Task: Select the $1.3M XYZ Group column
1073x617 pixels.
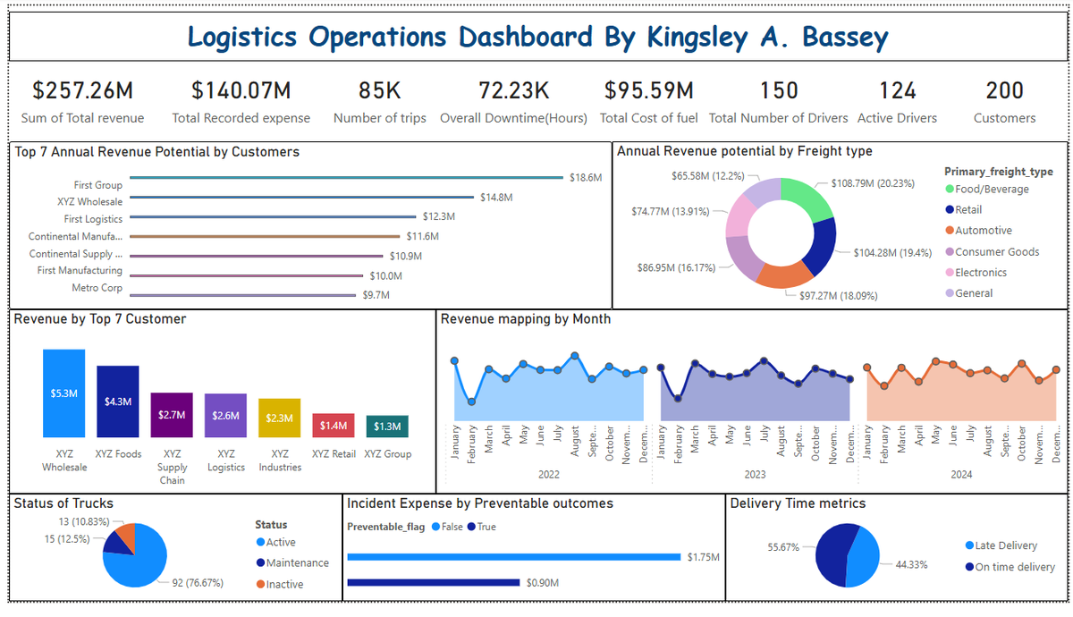Action: coord(387,427)
